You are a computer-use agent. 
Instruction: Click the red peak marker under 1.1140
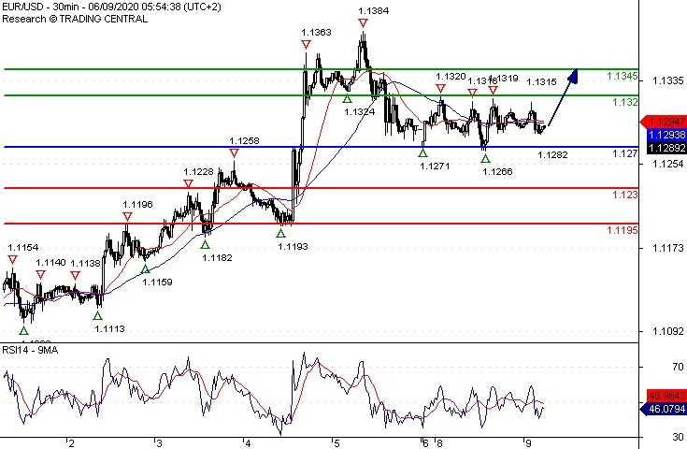pos(40,275)
